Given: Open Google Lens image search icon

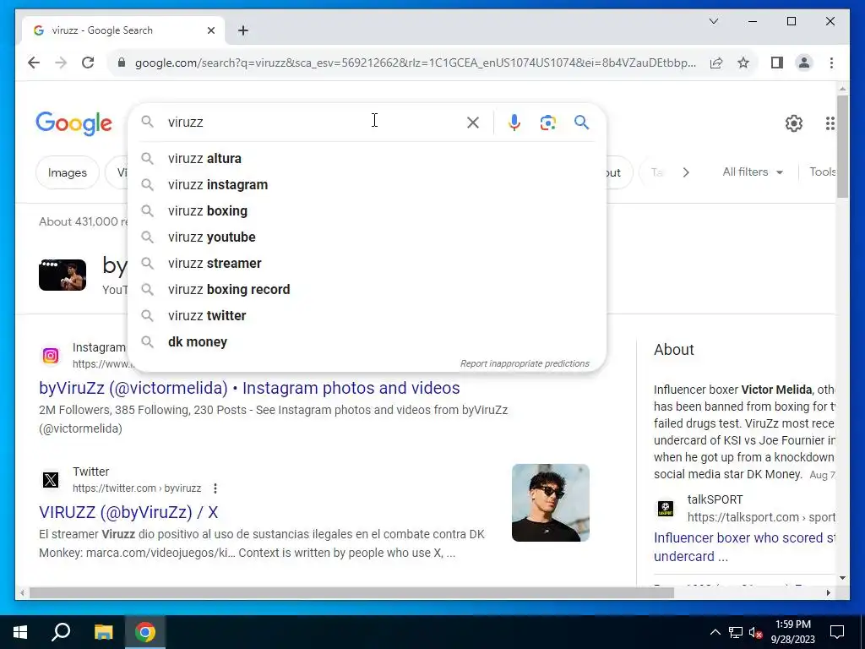Looking at the screenshot, I should (x=547, y=123).
